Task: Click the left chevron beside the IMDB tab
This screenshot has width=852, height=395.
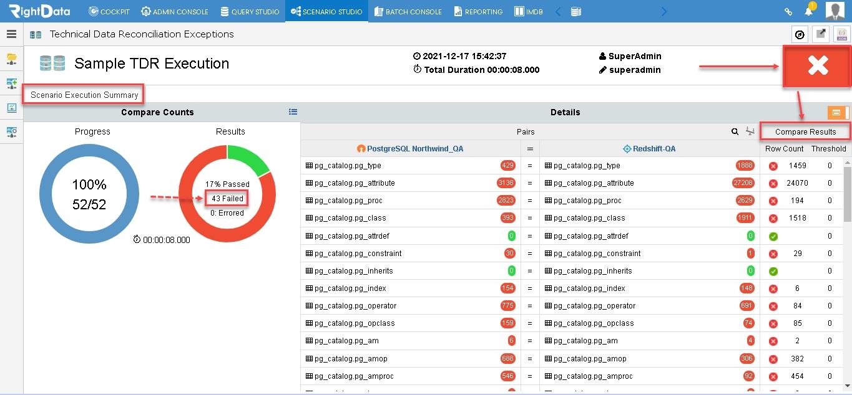Action: pyautogui.click(x=557, y=11)
